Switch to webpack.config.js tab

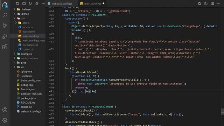pyautogui.click(x=62, y=3)
